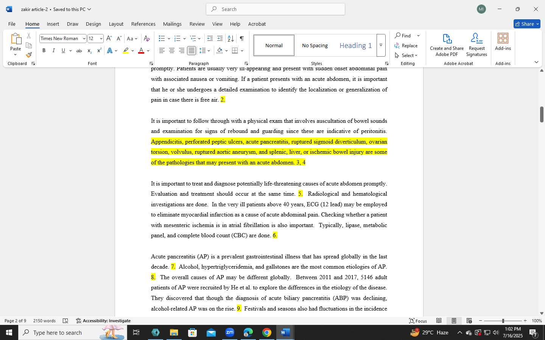This screenshot has width=545, height=340.
Task: Switch to the Layout tab
Action: [116, 24]
